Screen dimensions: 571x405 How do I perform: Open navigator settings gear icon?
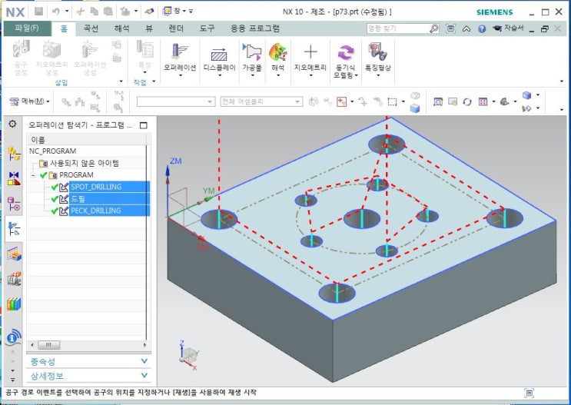click(x=13, y=124)
